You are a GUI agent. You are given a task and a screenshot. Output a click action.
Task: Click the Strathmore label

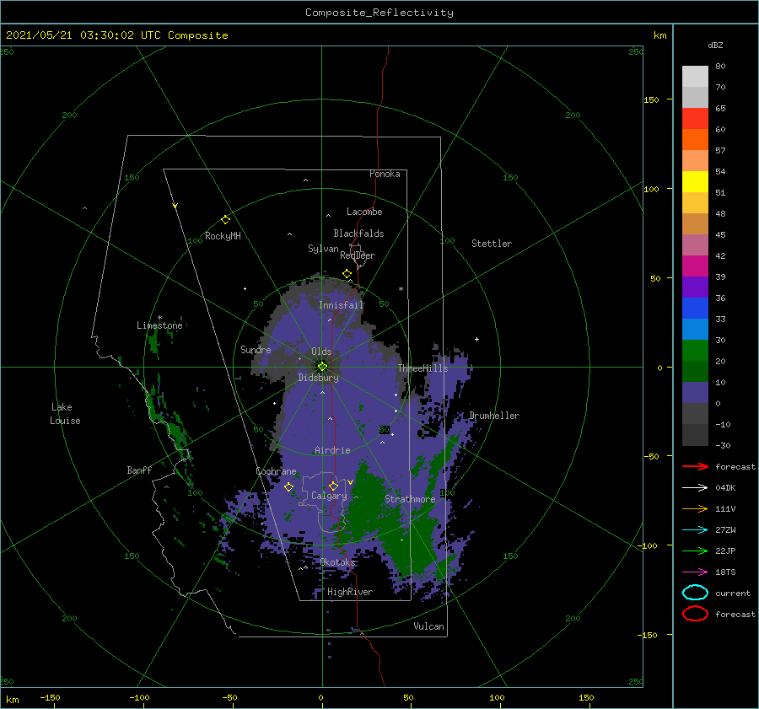tap(410, 499)
